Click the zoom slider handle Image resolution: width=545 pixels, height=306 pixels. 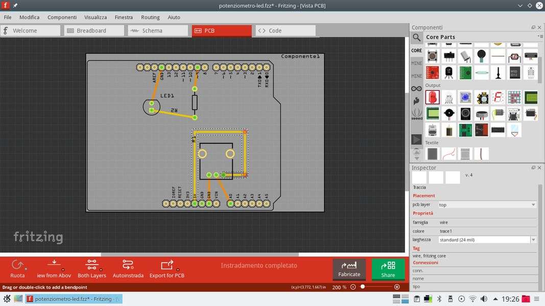point(363,287)
